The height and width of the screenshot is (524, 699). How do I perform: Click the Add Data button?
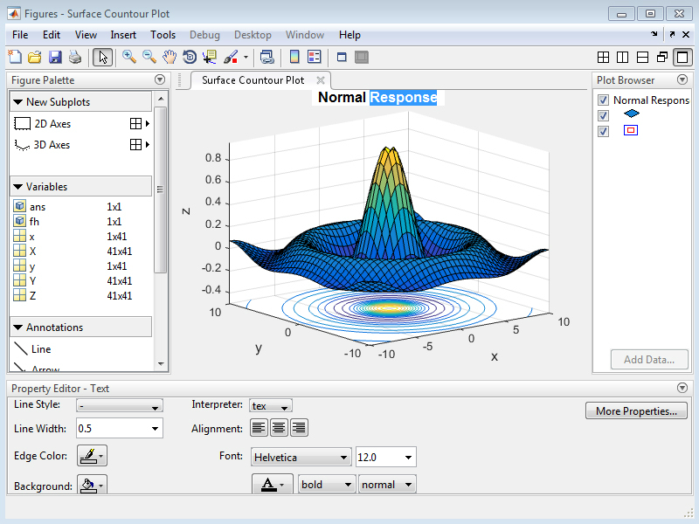click(x=649, y=359)
